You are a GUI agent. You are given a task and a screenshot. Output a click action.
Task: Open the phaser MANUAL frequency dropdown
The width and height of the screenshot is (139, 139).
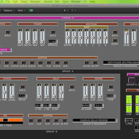(53, 41)
